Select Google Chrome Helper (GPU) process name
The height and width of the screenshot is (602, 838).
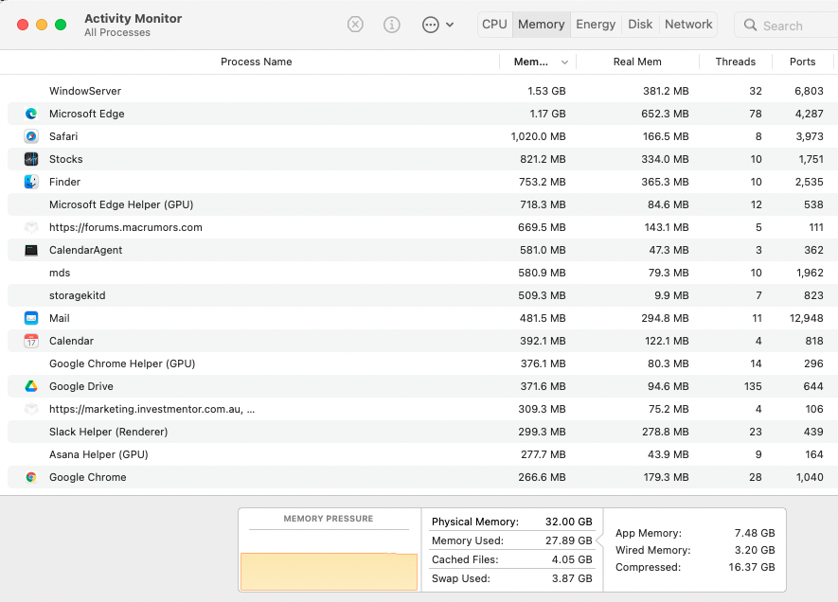coord(122,363)
